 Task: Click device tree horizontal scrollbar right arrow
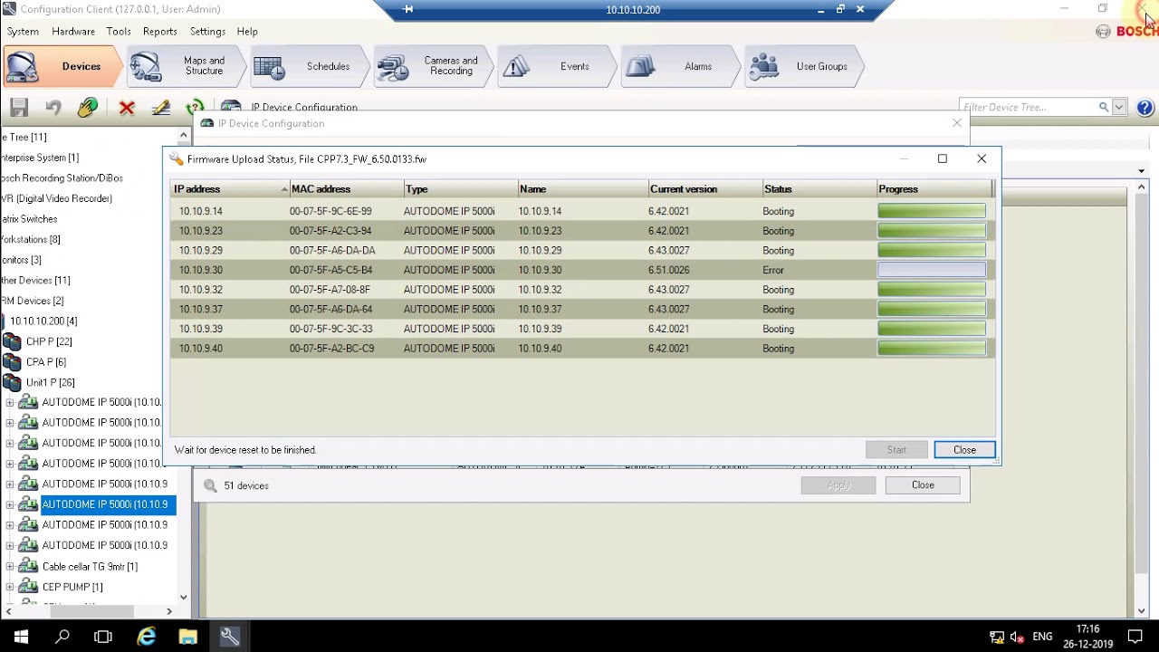click(169, 612)
